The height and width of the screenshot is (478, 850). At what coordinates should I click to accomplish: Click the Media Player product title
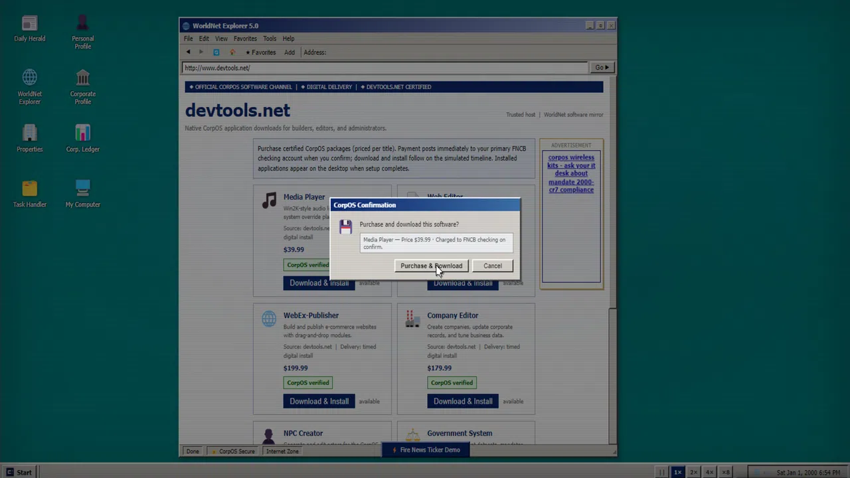[x=304, y=197]
